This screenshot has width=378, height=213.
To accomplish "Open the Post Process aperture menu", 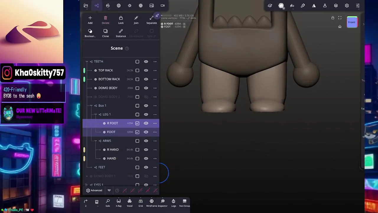I will click(x=141, y=5).
